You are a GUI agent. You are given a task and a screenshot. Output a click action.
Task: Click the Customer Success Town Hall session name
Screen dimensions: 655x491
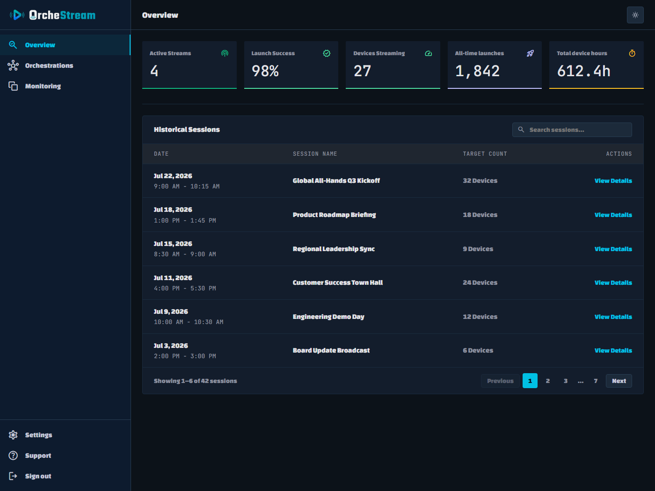(338, 283)
